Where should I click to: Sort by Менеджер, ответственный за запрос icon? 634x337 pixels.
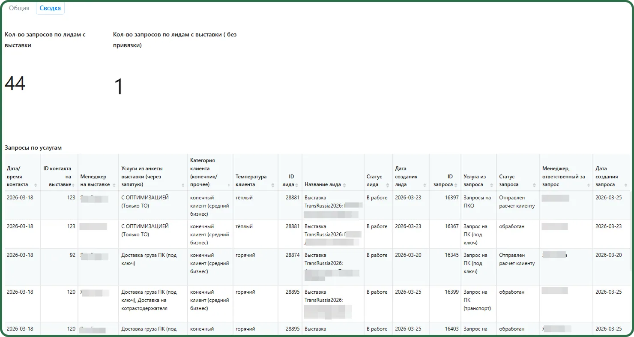tap(588, 185)
